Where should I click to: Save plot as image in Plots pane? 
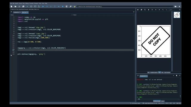coord(138,10)
